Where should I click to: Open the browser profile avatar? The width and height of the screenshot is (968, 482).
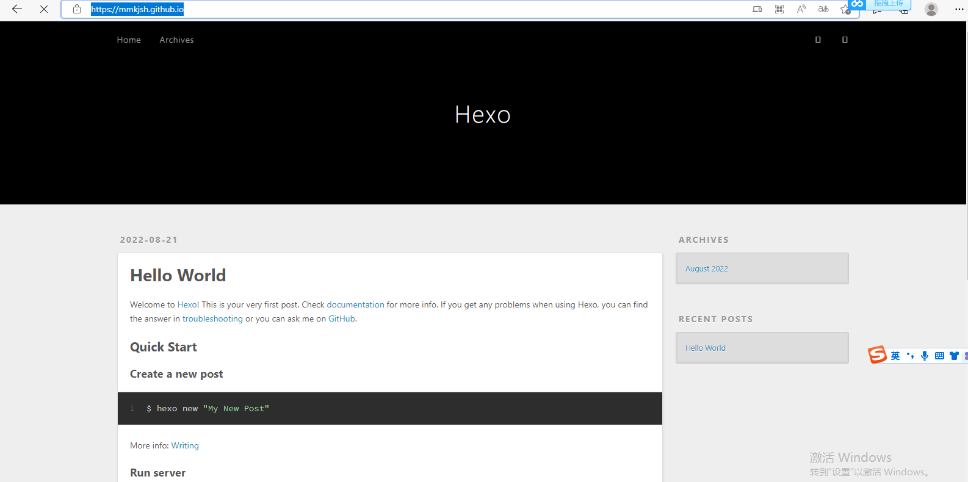coord(931,9)
